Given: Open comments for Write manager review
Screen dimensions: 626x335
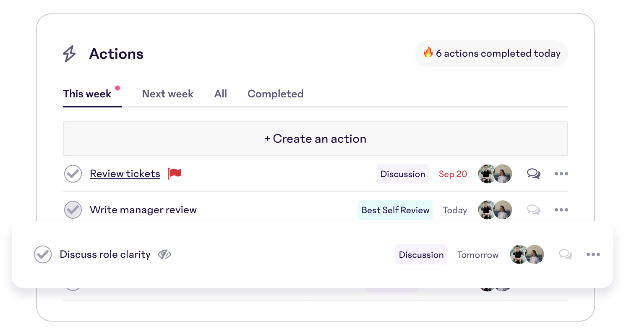Looking at the screenshot, I should point(533,210).
